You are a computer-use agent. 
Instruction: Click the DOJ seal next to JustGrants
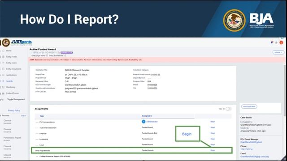(x=6, y=43)
